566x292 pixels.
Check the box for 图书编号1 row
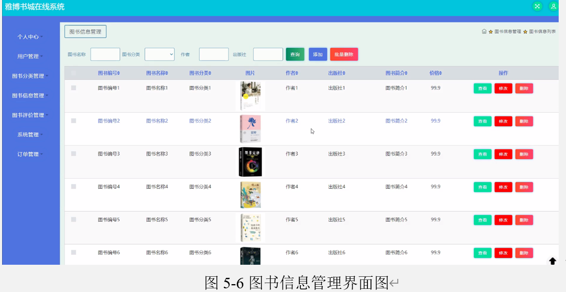pos(74,88)
